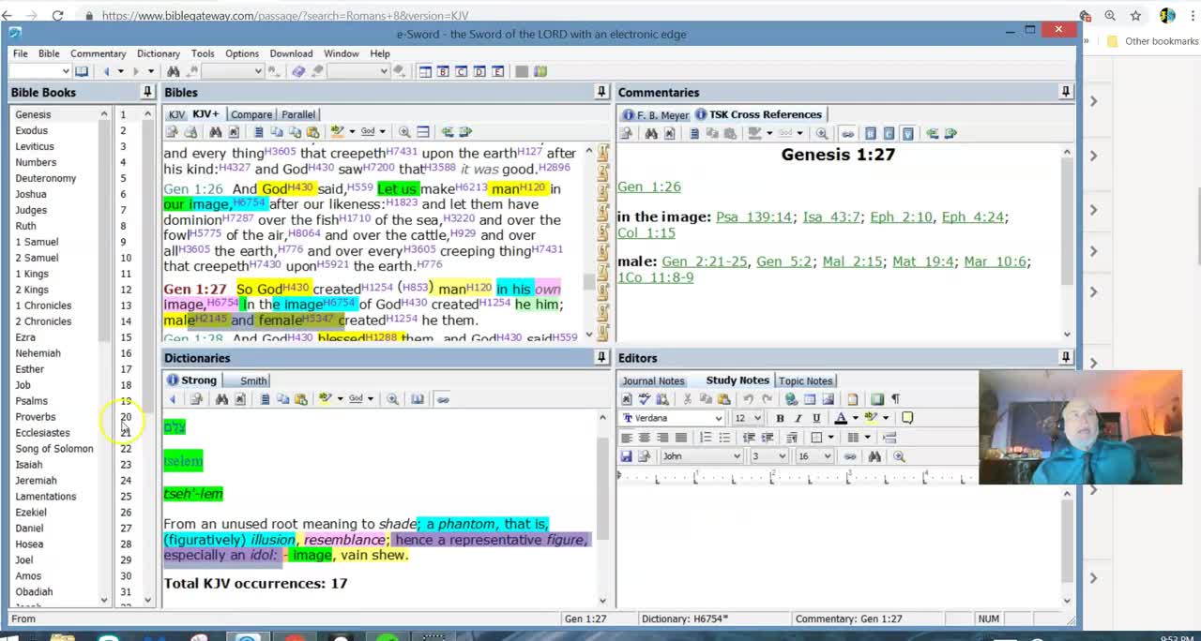Image resolution: width=1201 pixels, height=641 pixels.
Task: Toggle bulleted list in editor
Action: pos(724,438)
